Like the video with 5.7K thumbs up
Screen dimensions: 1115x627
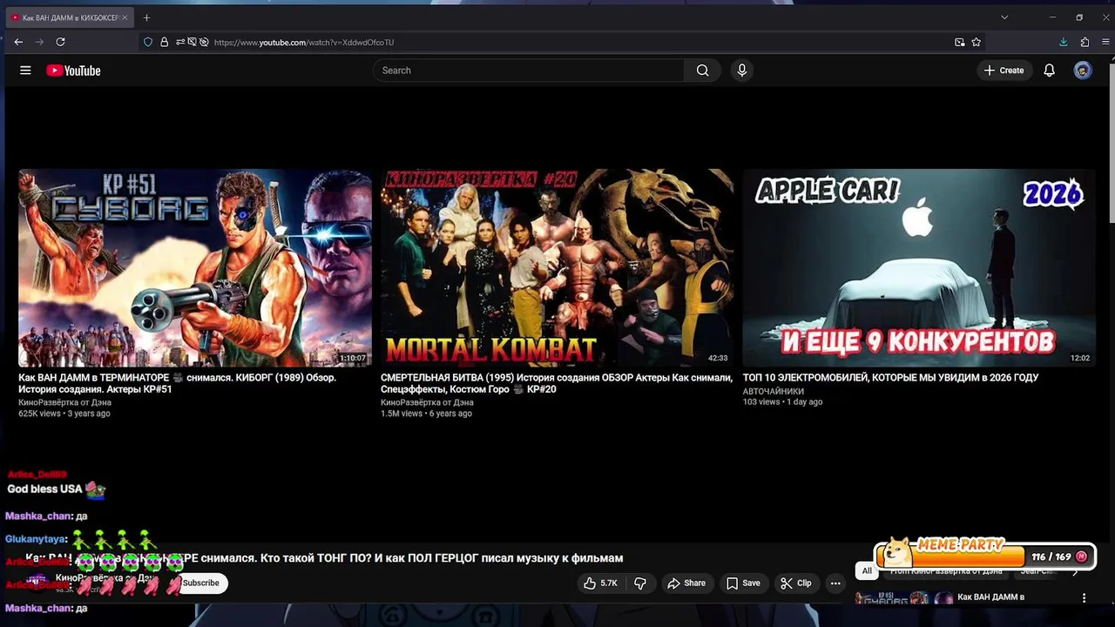[x=600, y=583]
